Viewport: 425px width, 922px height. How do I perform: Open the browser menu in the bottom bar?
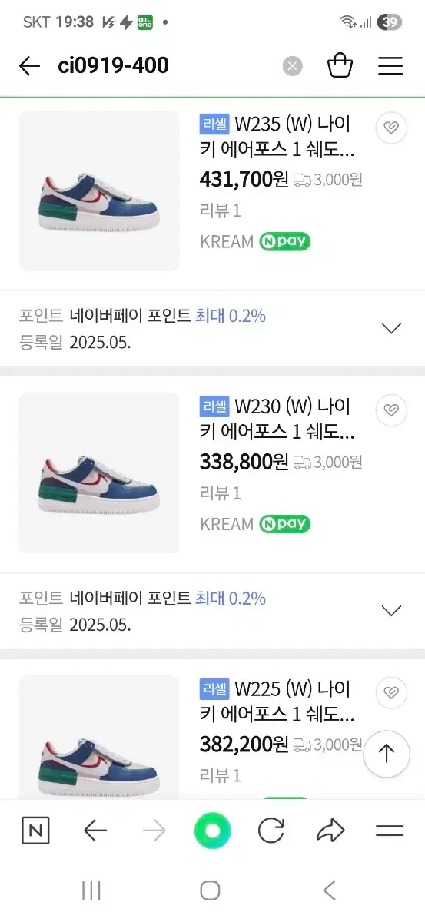pos(390,831)
